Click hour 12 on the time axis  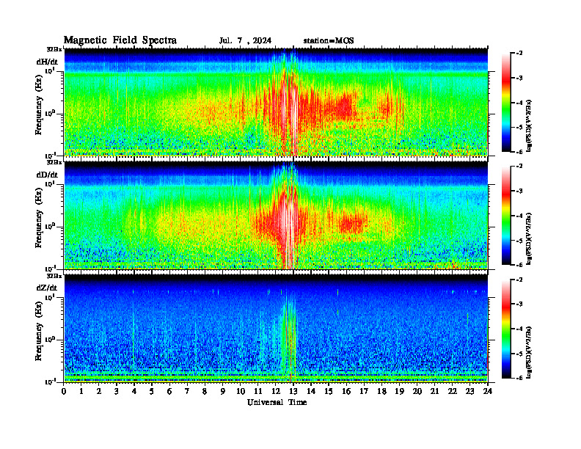click(275, 391)
